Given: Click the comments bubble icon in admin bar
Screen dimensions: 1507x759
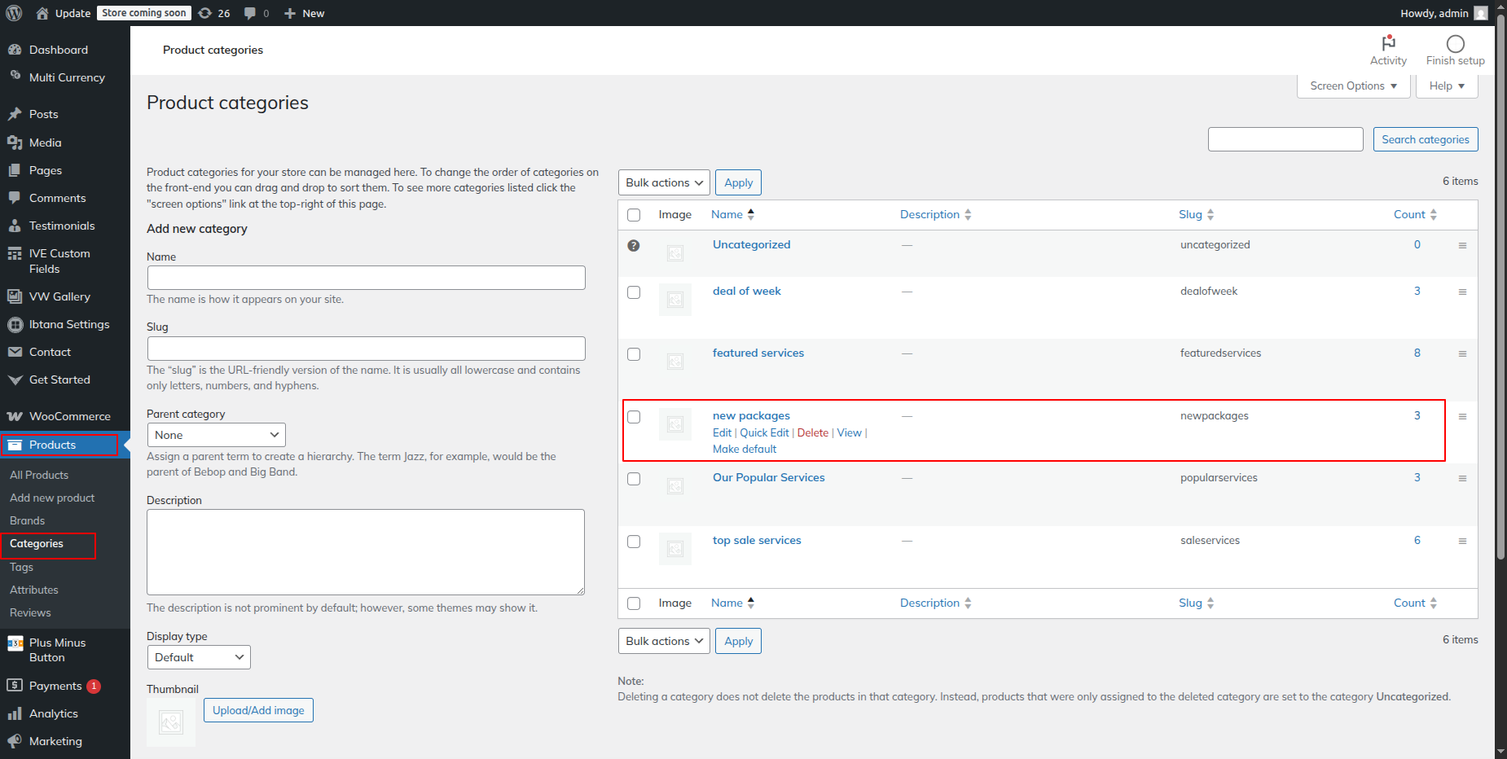Looking at the screenshot, I should click(250, 13).
